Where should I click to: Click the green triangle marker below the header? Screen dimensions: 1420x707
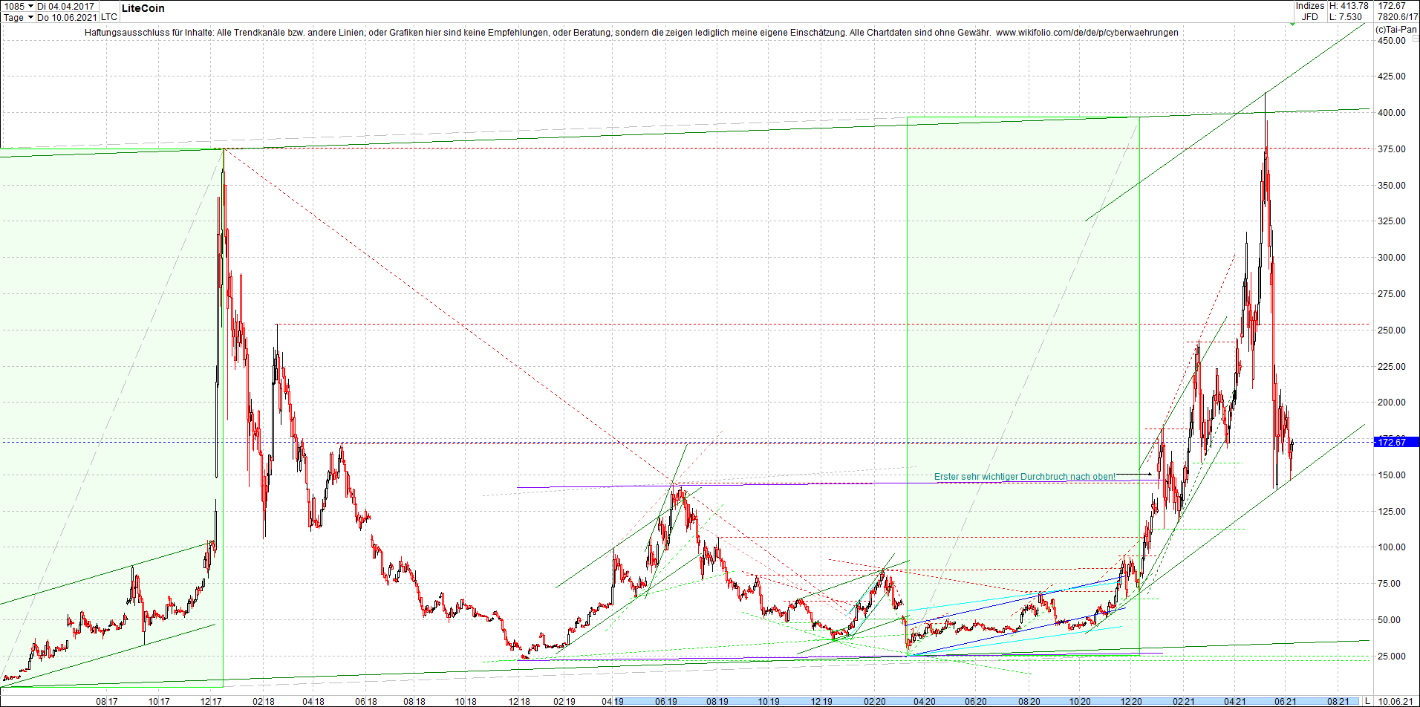tap(1292, 24)
